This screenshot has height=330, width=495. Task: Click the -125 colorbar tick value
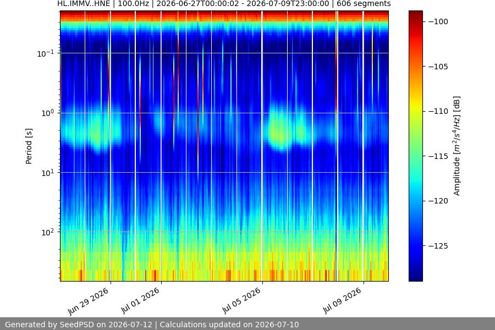(x=438, y=246)
